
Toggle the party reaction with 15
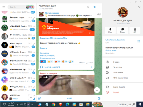click(x=64, y=62)
